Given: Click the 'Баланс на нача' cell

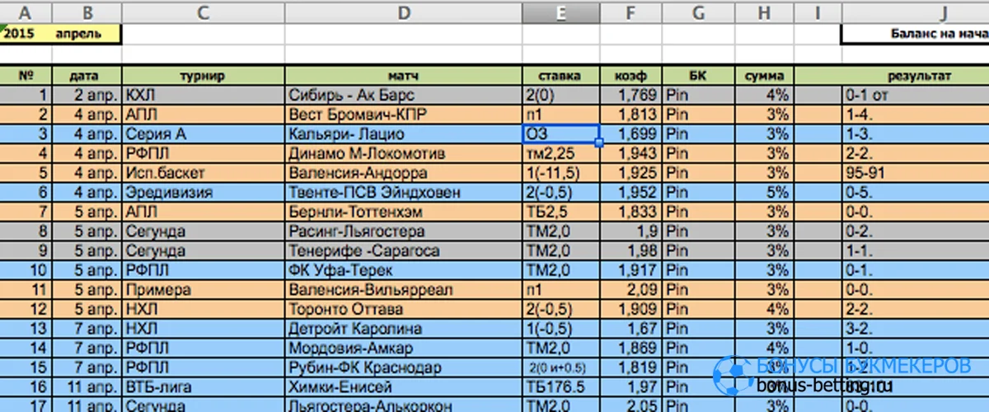Looking at the screenshot, I should pyautogui.click(x=915, y=35).
